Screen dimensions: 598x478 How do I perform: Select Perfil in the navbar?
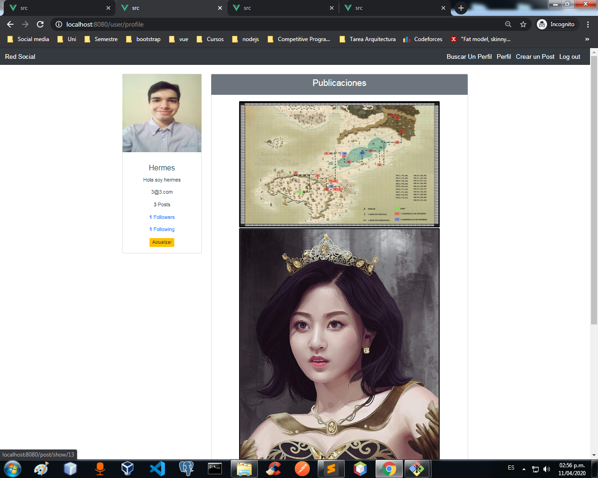coord(504,56)
